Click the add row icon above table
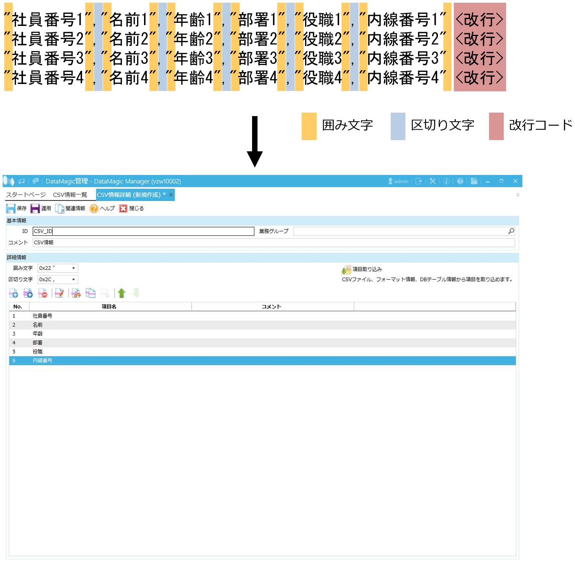Image resolution: width=575 pixels, height=567 pixels. [14, 293]
